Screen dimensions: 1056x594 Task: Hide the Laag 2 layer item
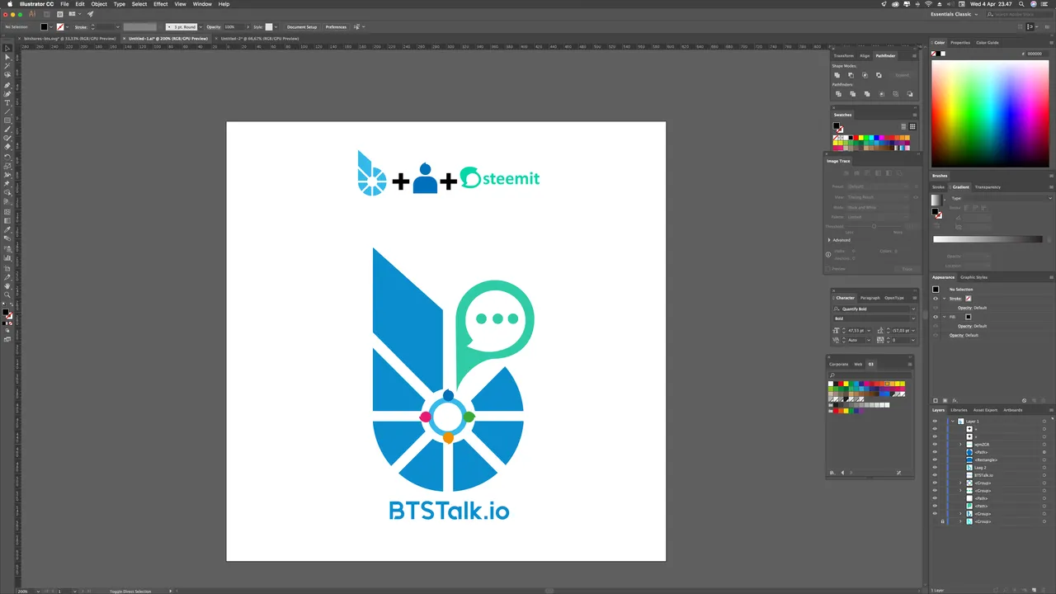coord(935,467)
